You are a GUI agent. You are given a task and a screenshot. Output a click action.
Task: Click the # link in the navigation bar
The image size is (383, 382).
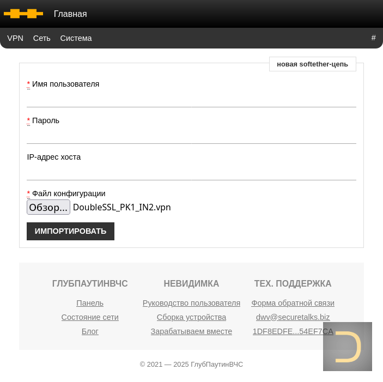click(x=374, y=38)
